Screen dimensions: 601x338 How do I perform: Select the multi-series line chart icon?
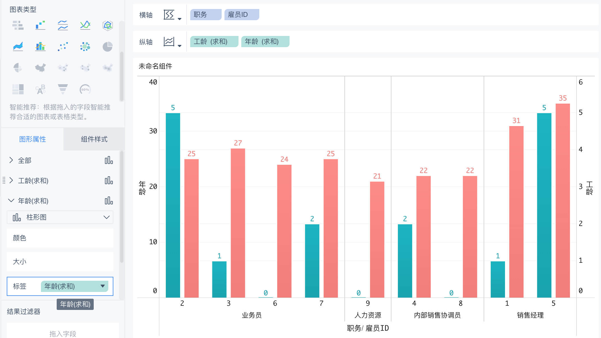click(x=85, y=25)
